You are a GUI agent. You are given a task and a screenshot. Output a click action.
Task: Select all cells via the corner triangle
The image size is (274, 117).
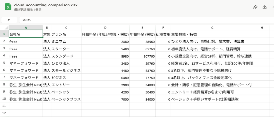pyautogui.click(x=4, y=27)
